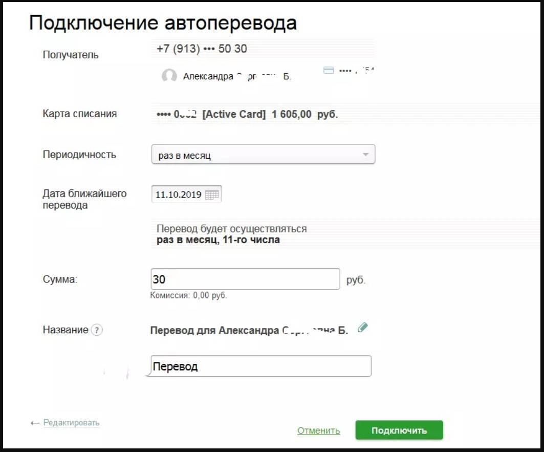The image size is (544, 452).
Task: Click the left arrow before Редактировать
Action: [x=35, y=423]
